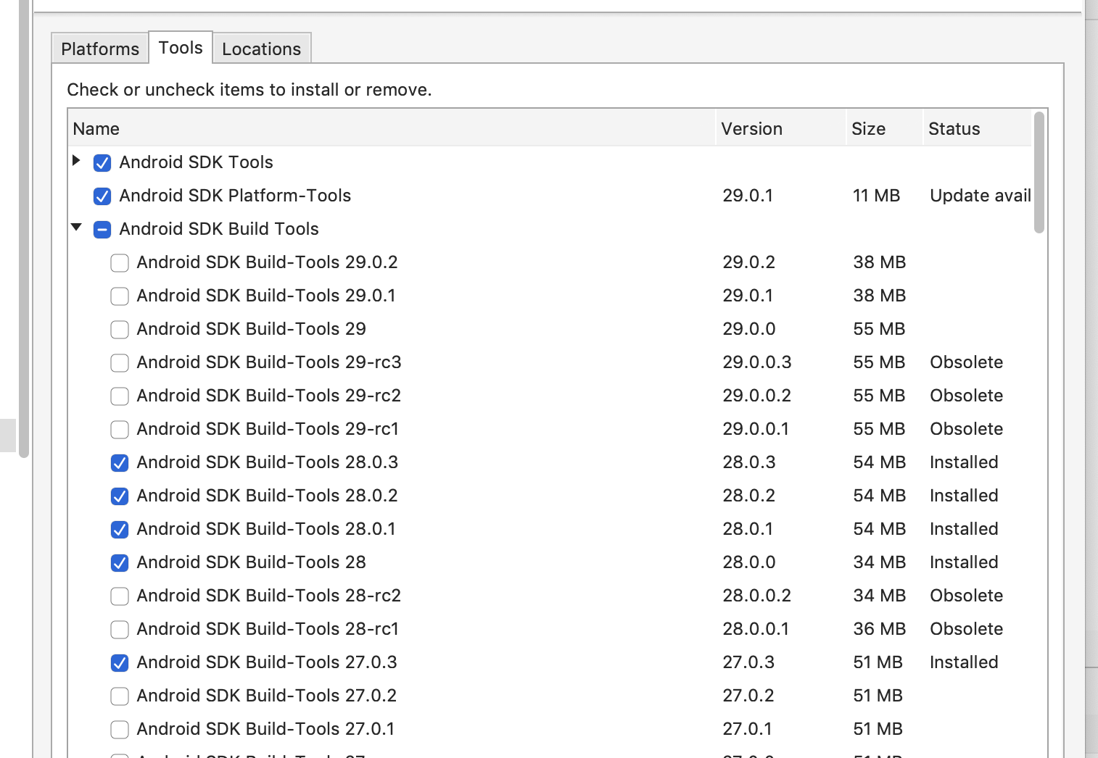Toggle the partial checkbox on Android SDK Build Tools
Image resolution: width=1098 pixels, height=758 pixels.
click(102, 229)
